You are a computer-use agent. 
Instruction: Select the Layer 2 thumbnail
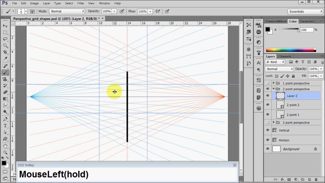(x=280, y=96)
